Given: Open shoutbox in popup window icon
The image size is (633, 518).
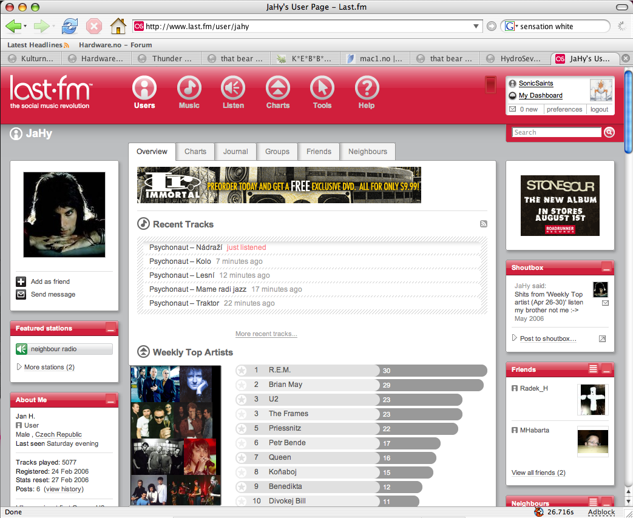Looking at the screenshot, I should (x=602, y=339).
